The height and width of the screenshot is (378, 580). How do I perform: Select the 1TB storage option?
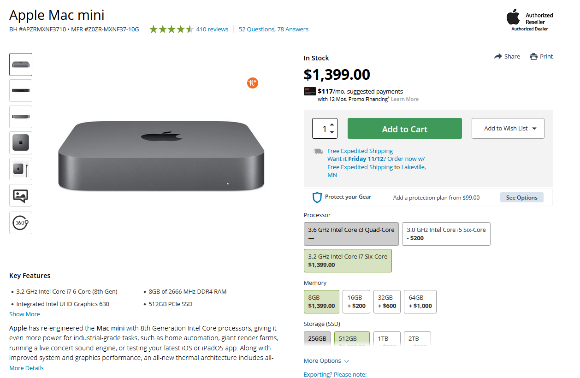pos(386,339)
